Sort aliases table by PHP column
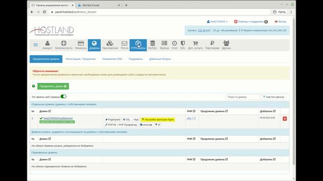Screen dimensions: 323x181 click(191, 139)
